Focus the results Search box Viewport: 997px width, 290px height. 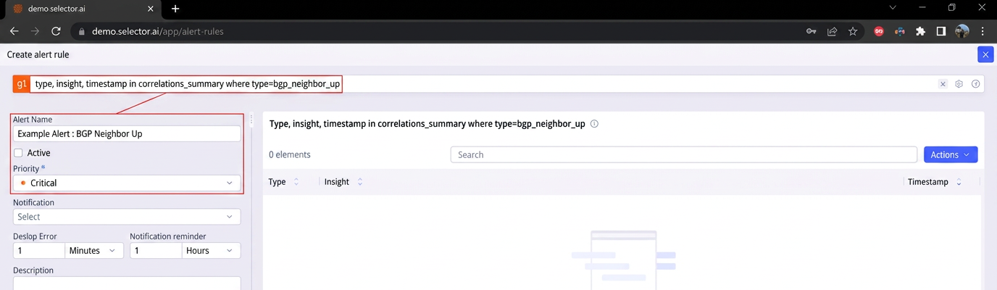(x=683, y=154)
